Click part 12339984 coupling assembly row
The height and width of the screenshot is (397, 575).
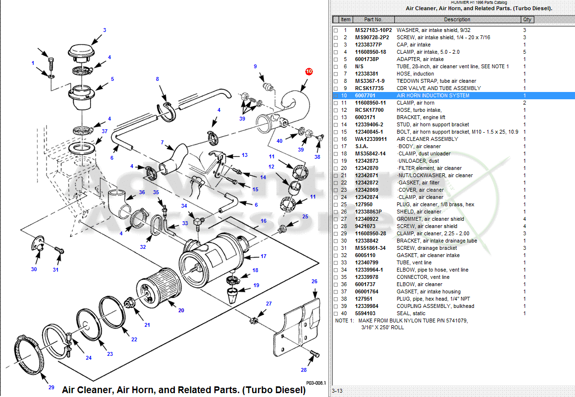coord(367,306)
